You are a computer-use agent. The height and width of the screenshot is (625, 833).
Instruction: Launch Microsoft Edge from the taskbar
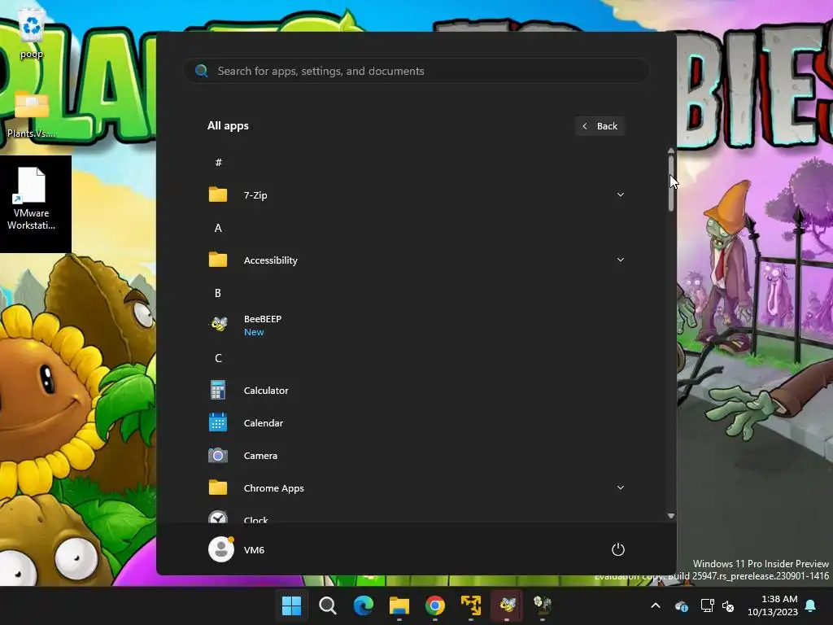364,605
